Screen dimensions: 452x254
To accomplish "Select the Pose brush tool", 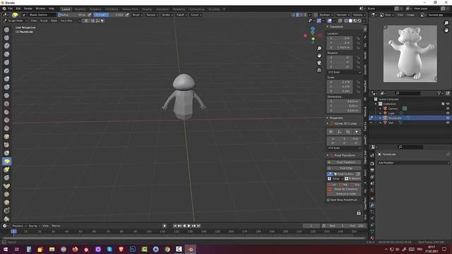I will 6,186.
